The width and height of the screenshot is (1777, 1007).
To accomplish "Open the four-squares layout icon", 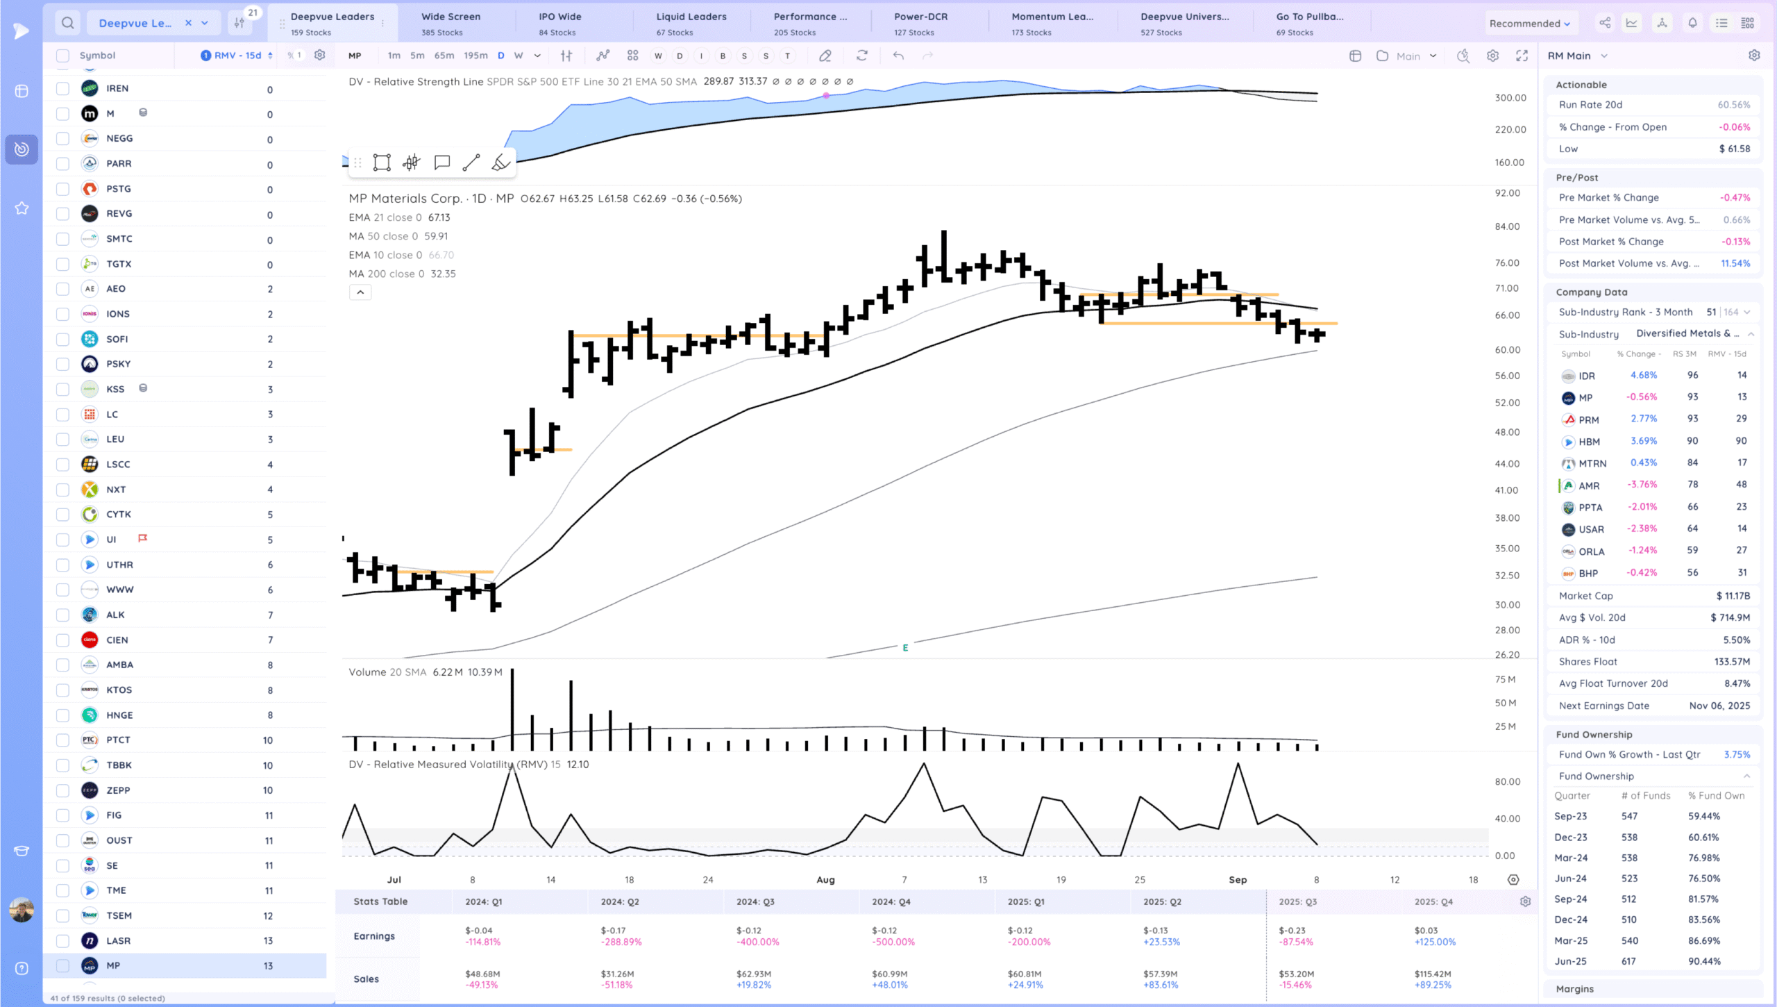I will tap(632, 56).
